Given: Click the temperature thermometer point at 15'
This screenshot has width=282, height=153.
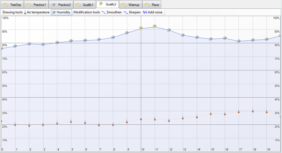Looking at the screenshot, I should coord(211,113).
